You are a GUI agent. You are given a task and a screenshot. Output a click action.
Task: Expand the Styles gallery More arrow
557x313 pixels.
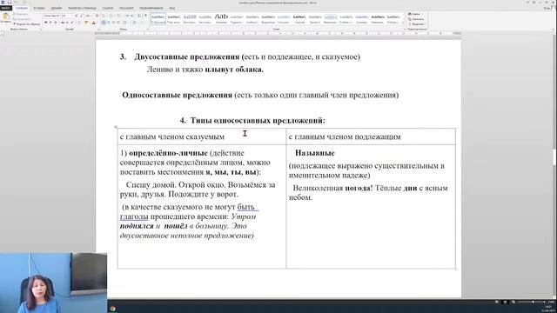pos(402,23)
